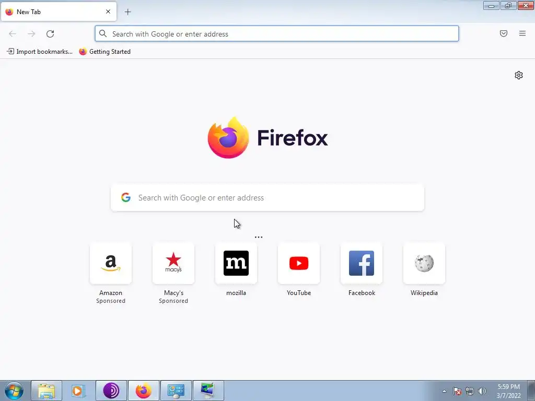
Task: Click the magnifier icon in the address bar
Action: pyautogui.click(x=103, y=33)
